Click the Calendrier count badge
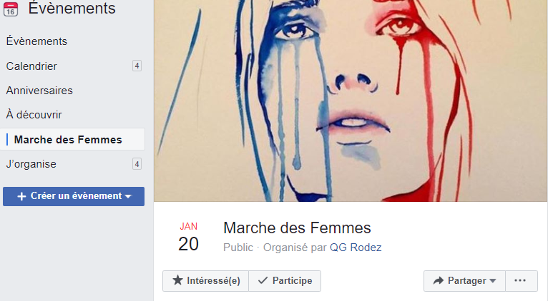Screen dimensions: 548x301 click(x=137, y=66)
